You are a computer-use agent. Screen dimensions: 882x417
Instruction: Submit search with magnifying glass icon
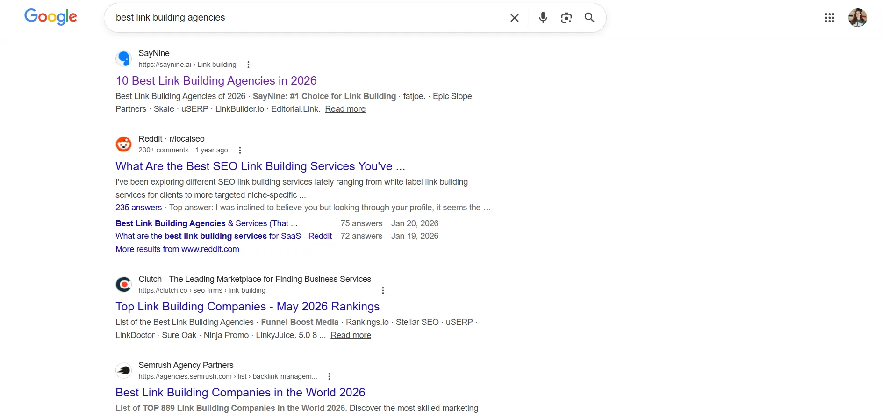[590, 18]
